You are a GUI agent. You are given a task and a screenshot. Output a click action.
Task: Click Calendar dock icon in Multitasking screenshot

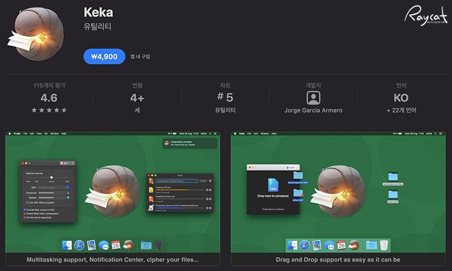[x=116, y=245]
